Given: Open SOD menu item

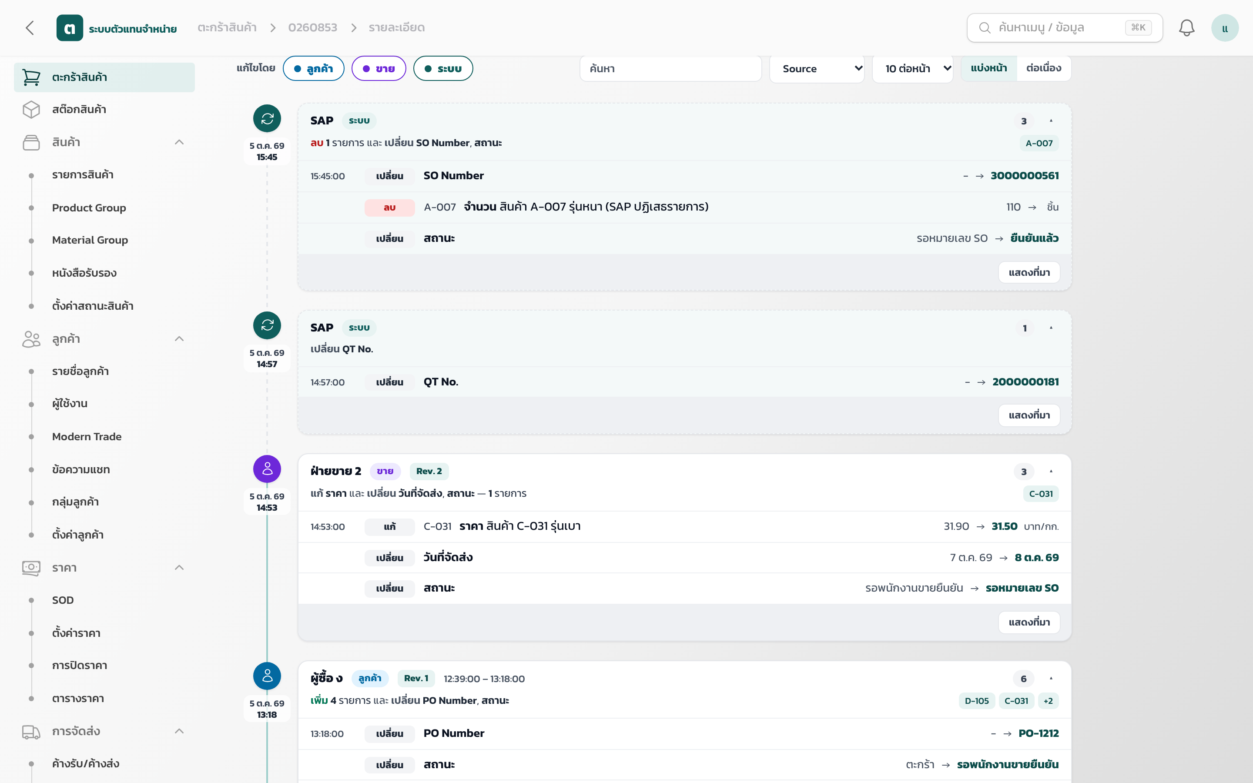Looking at the screenshot, I should 63,600.
